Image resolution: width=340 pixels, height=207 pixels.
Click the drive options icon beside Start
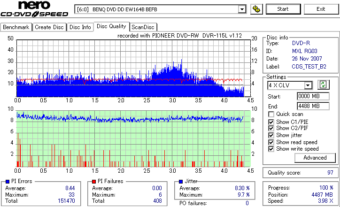(x=256, y=9)
